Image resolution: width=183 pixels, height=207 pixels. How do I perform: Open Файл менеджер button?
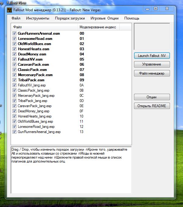click(152, 73)
